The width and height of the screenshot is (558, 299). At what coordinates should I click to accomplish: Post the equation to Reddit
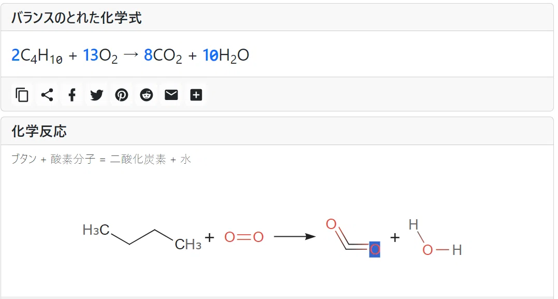pos(146,95)
